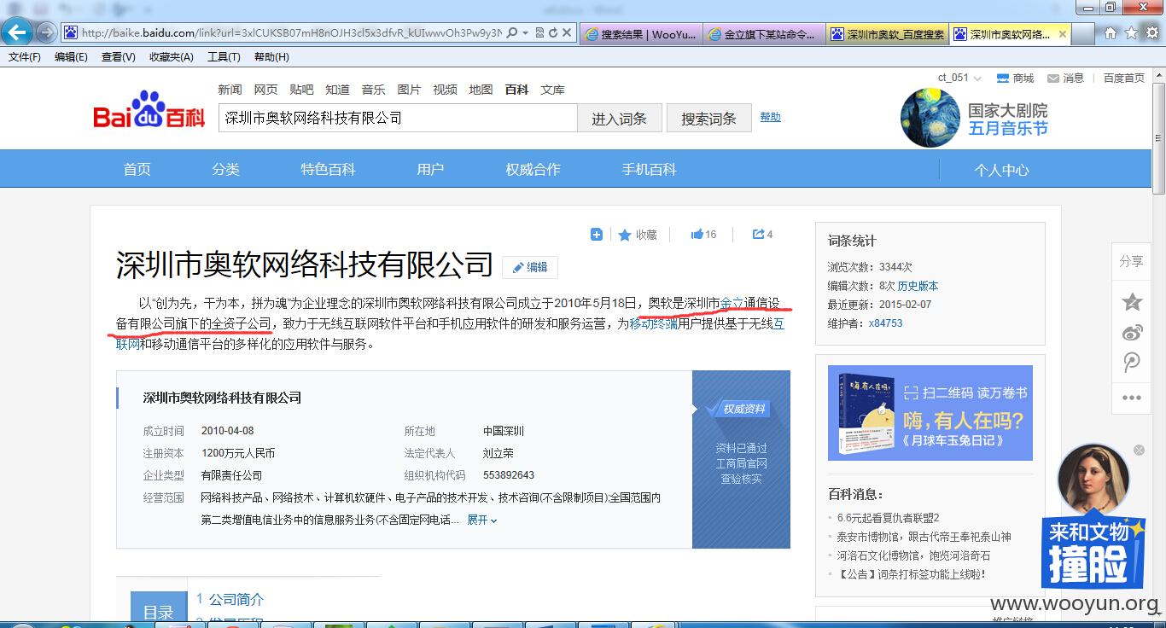
Task: Click the 地图 link above the search box
Action: click(481, 89)
